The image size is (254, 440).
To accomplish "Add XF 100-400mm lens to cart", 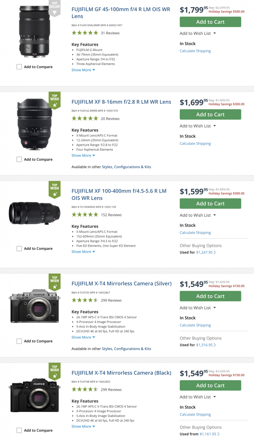I will pyautogui.click(x=210, y=204).
